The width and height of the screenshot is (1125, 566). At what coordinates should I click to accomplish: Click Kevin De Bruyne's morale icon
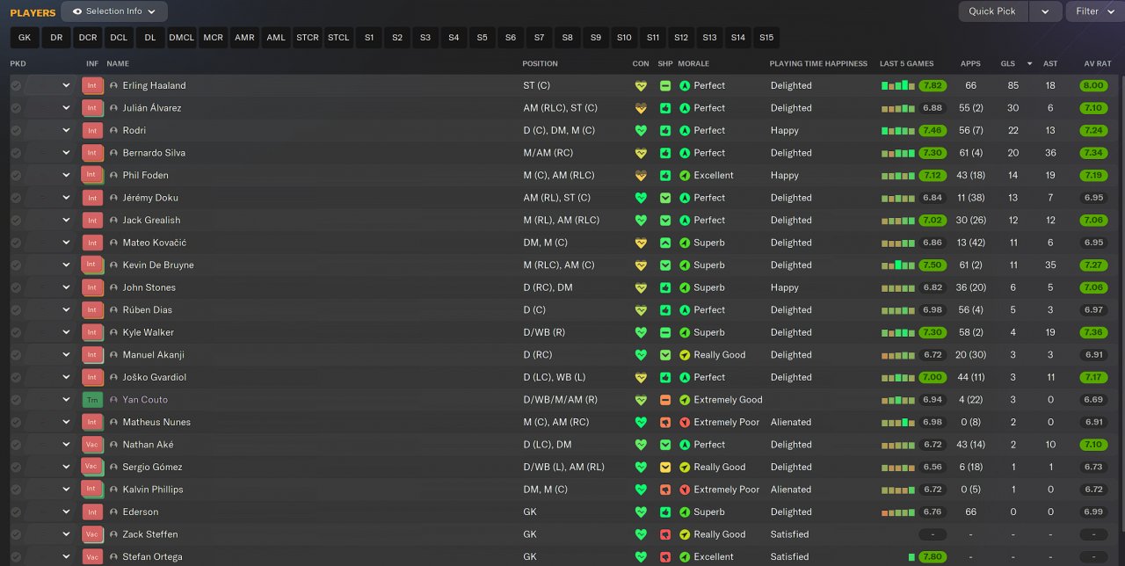click(685, 265)
